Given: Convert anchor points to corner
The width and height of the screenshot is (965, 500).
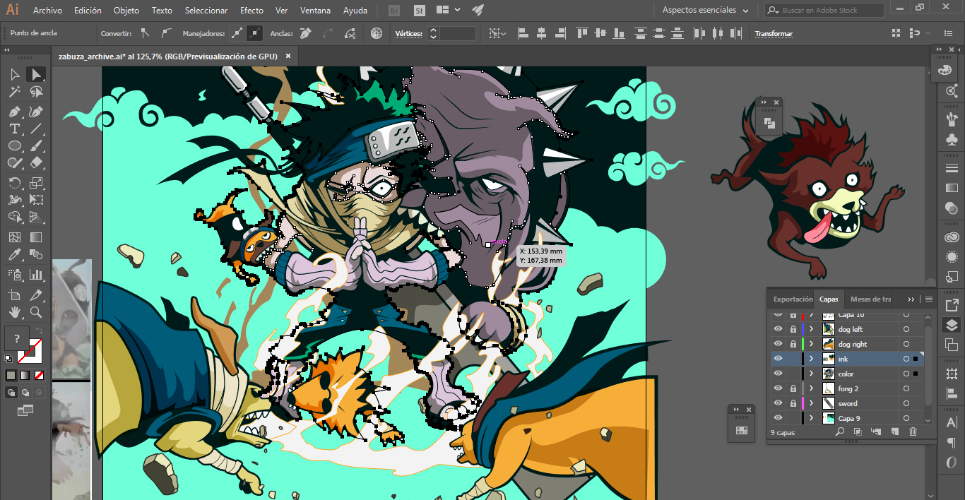Looking at the screenshot, I should [145, 33].
